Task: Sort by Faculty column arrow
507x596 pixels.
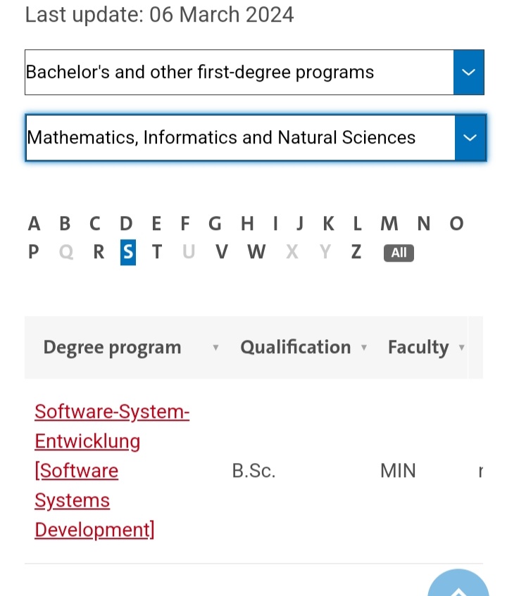Action: click(461, 348)
